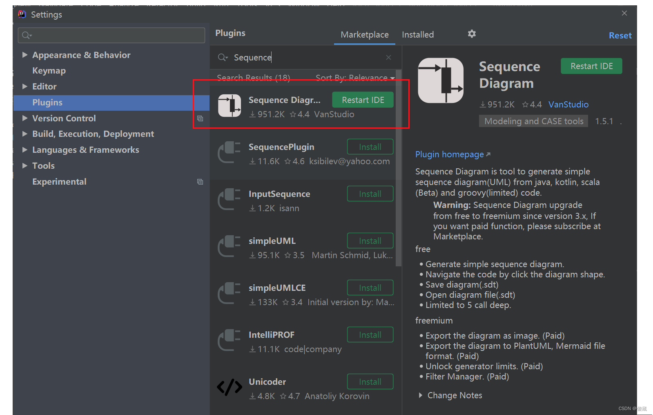Click the Unicoder code brackets icon
Screen dimensions: 653x415
229,387
